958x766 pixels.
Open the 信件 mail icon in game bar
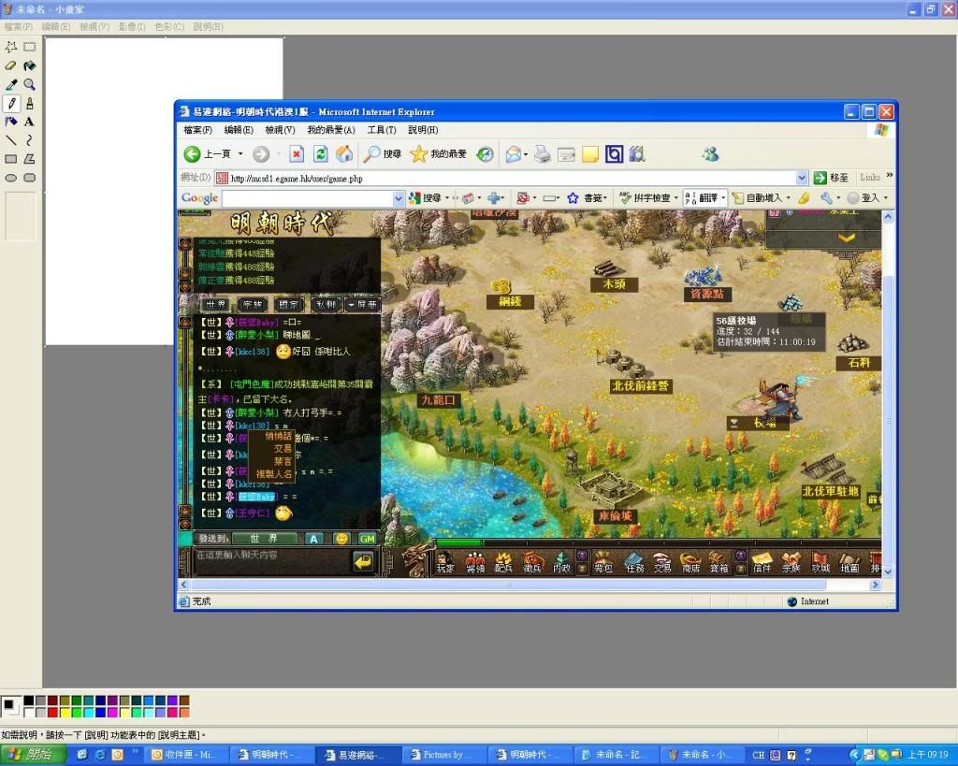point(762,562)
